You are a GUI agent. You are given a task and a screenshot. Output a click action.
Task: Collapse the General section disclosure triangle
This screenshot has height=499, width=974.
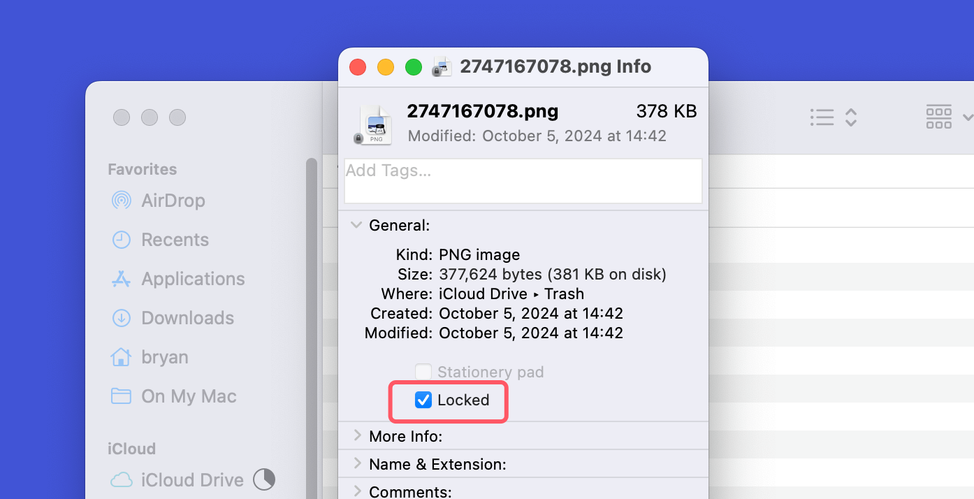point(357,225)
